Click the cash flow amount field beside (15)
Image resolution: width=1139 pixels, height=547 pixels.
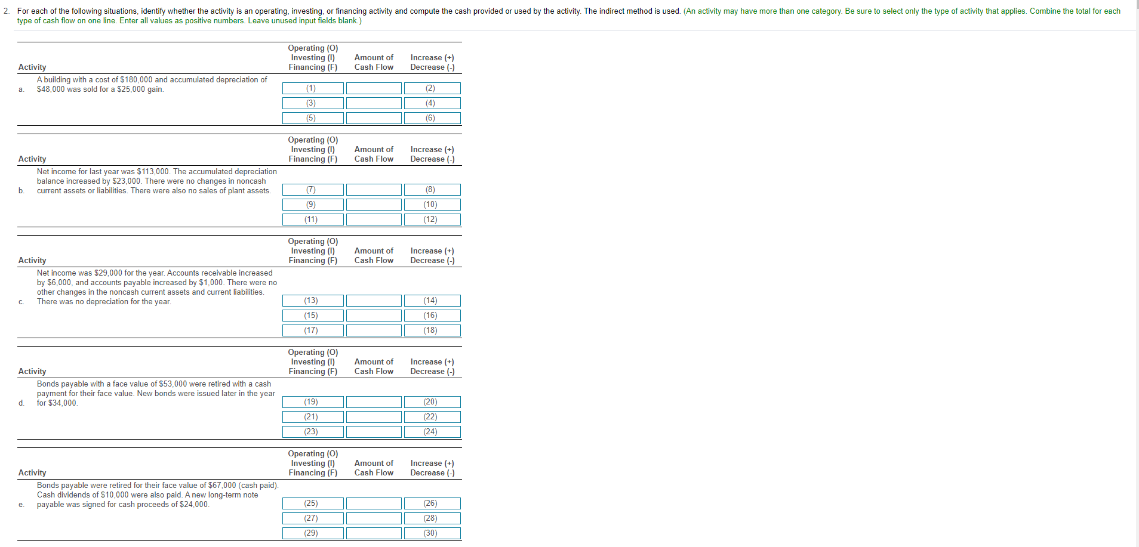374,315
